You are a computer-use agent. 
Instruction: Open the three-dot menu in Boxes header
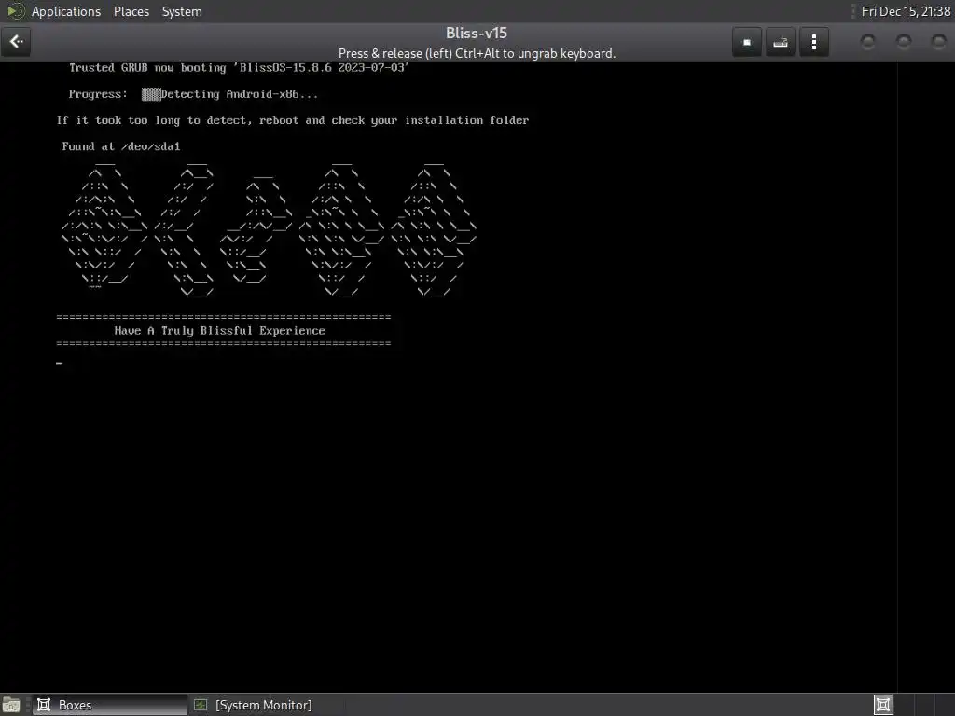[x=813, y=42]
